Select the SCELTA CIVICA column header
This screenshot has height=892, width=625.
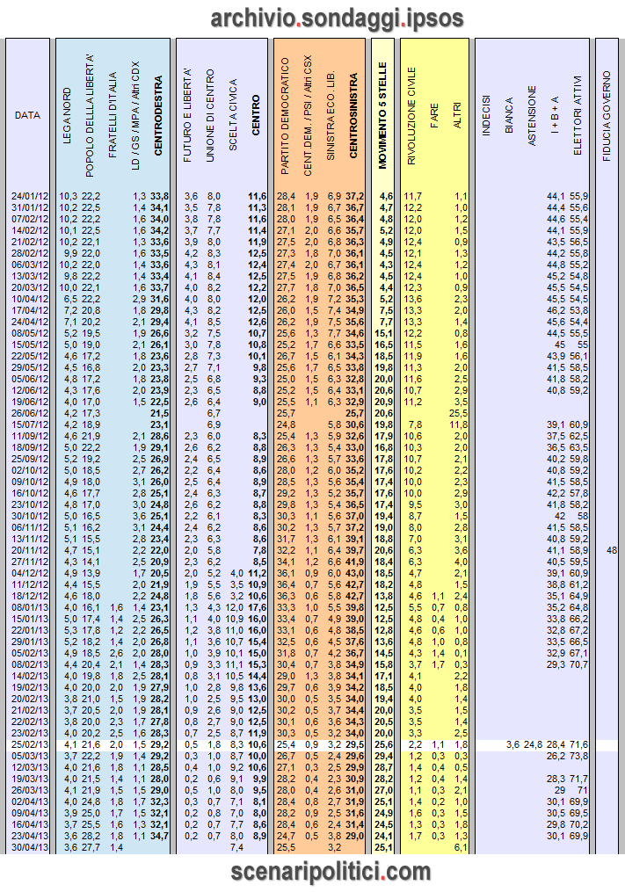coord(233,115)
